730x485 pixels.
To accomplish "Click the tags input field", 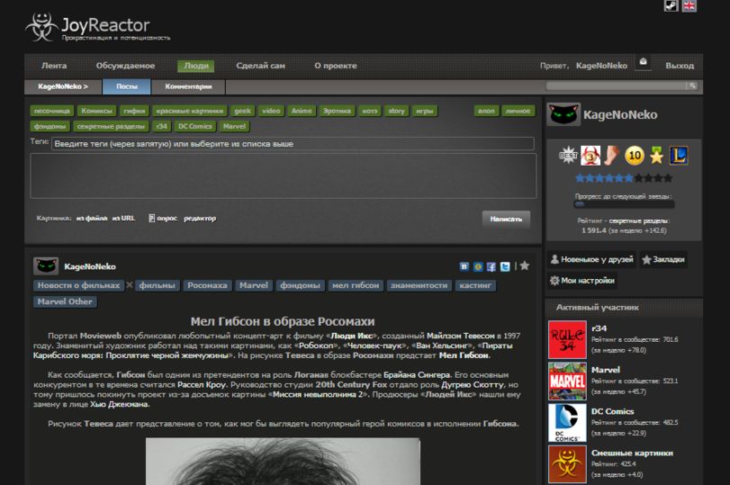I will (293, 144).
